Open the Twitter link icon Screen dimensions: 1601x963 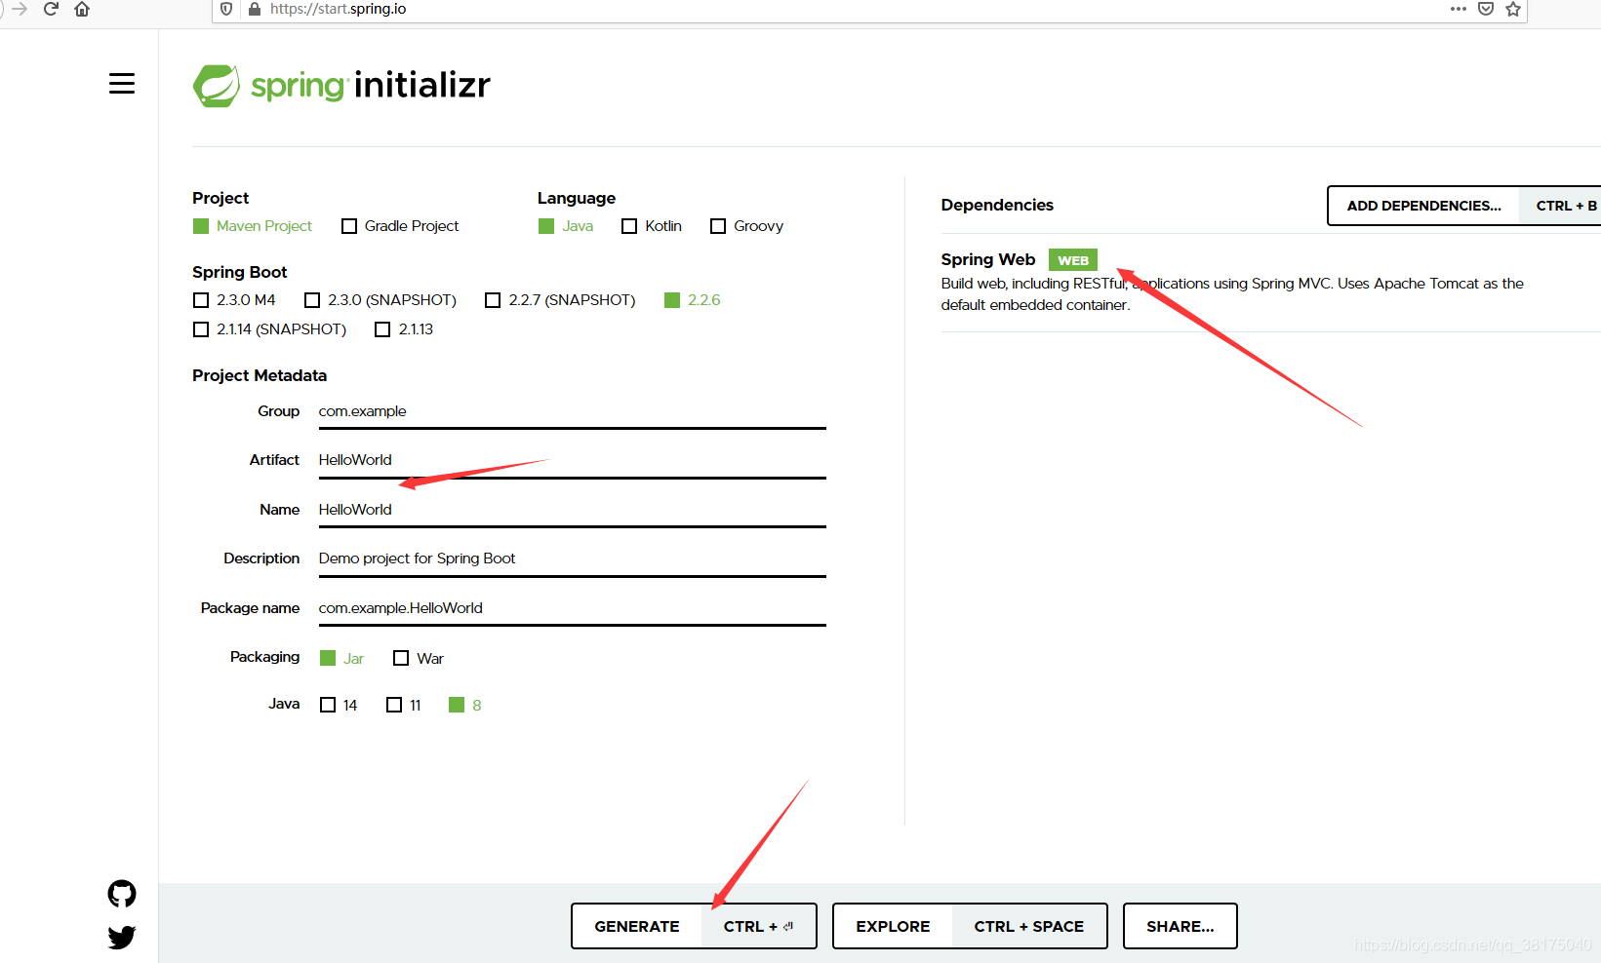pyautogui.click(x=122, y=938)
